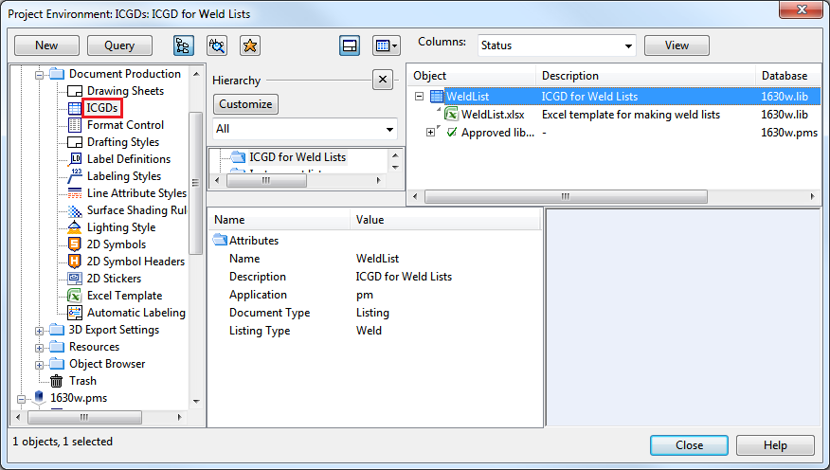The width and height of the screenshot is (830, 470).
Task: Select the Lighting Style tree icon
Action: [76, 227]
